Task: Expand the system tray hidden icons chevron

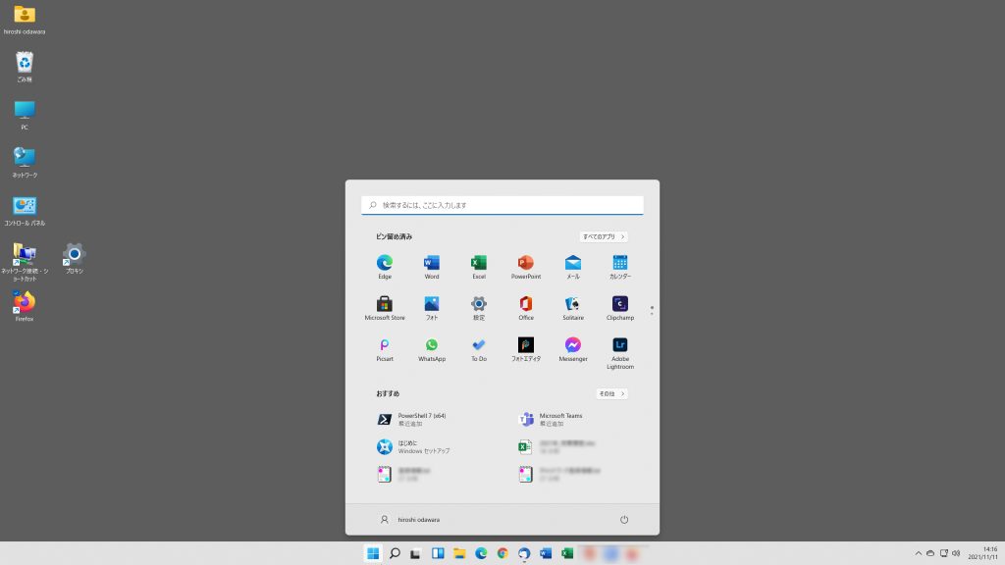Action: pos(919,553)
